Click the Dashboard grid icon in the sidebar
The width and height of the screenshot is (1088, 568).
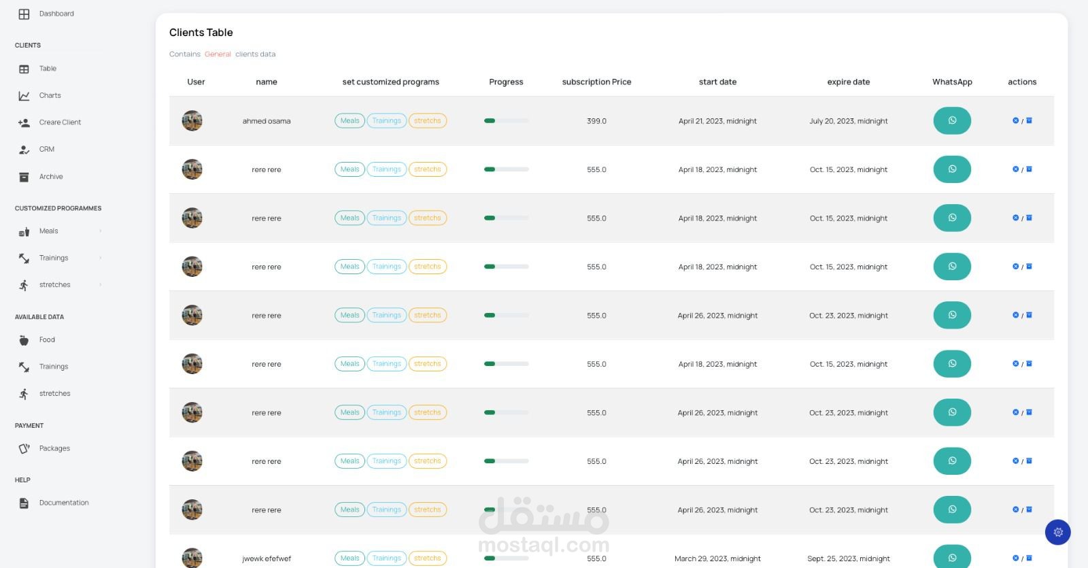[x=24, y=14]
